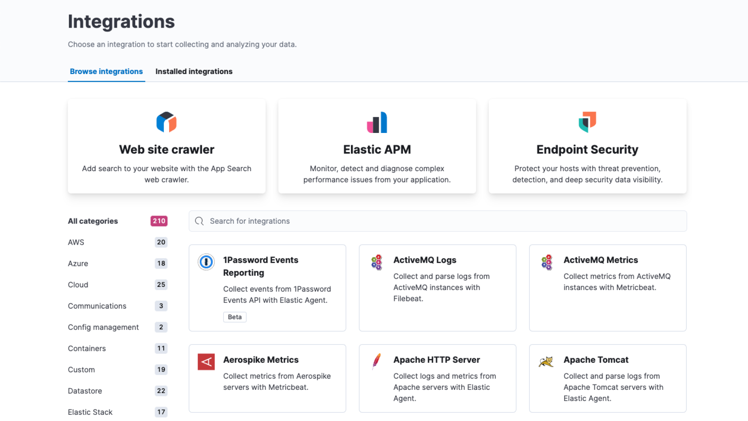
Task: Click the 210 count badge
Action: (x=159, y=221)
